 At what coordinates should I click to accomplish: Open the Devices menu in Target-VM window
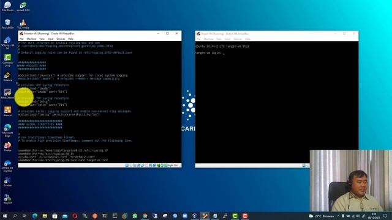(x=238, y=39)
